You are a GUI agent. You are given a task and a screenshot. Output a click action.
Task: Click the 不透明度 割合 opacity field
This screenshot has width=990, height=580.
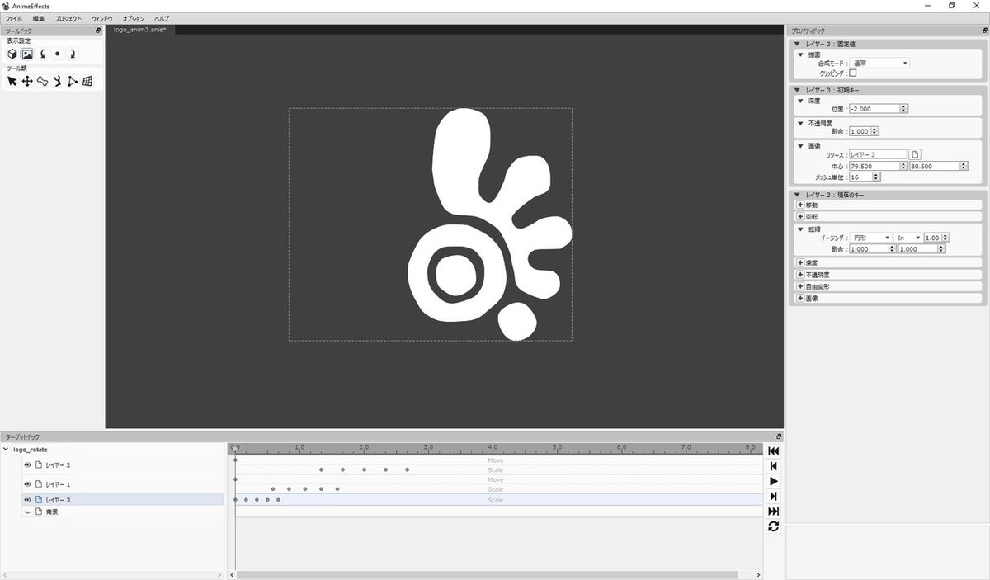tap(864, 131)
